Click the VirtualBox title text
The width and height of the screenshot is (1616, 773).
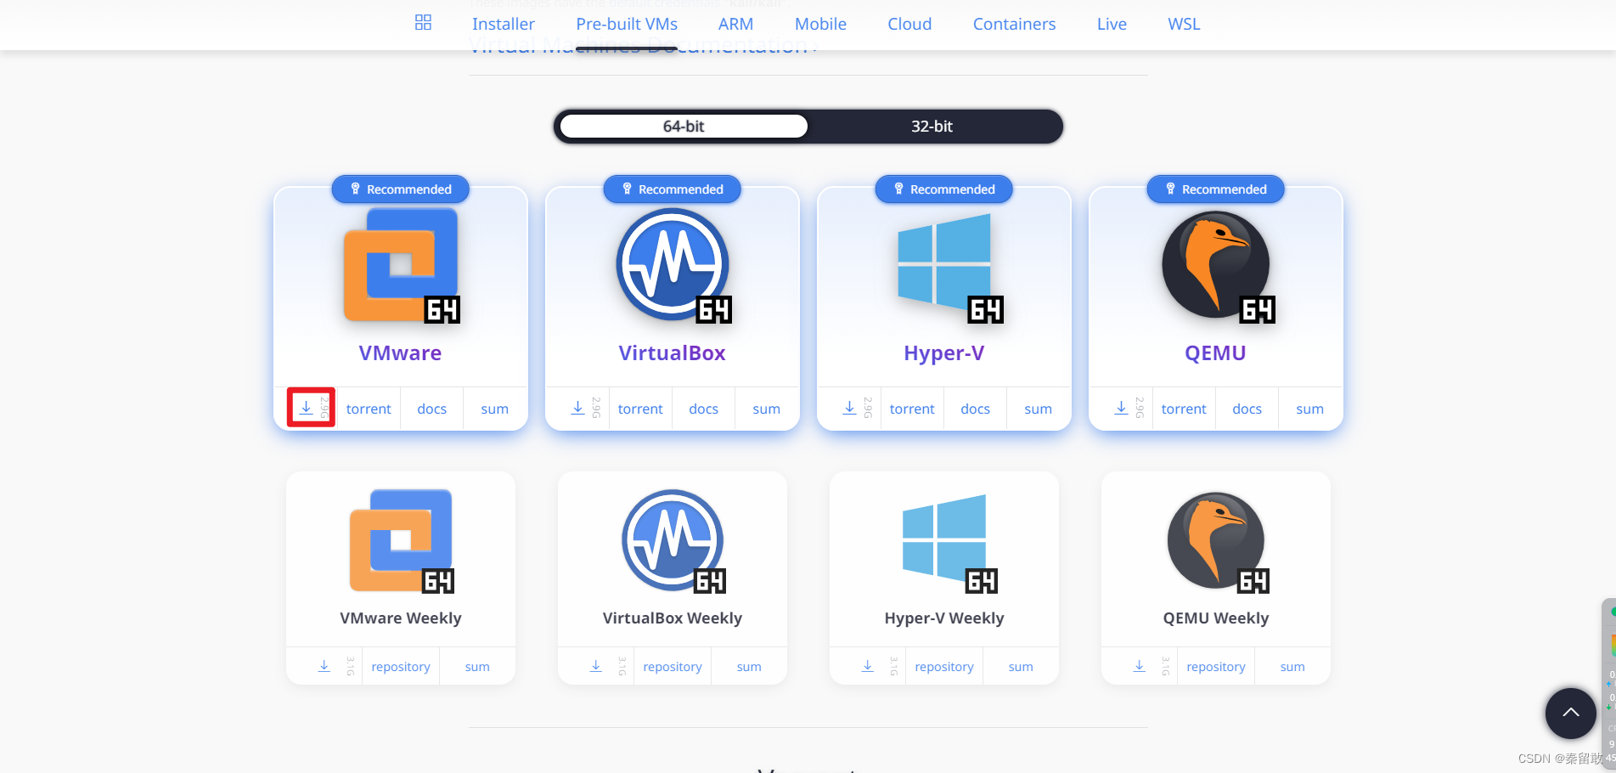pos(672,353)
